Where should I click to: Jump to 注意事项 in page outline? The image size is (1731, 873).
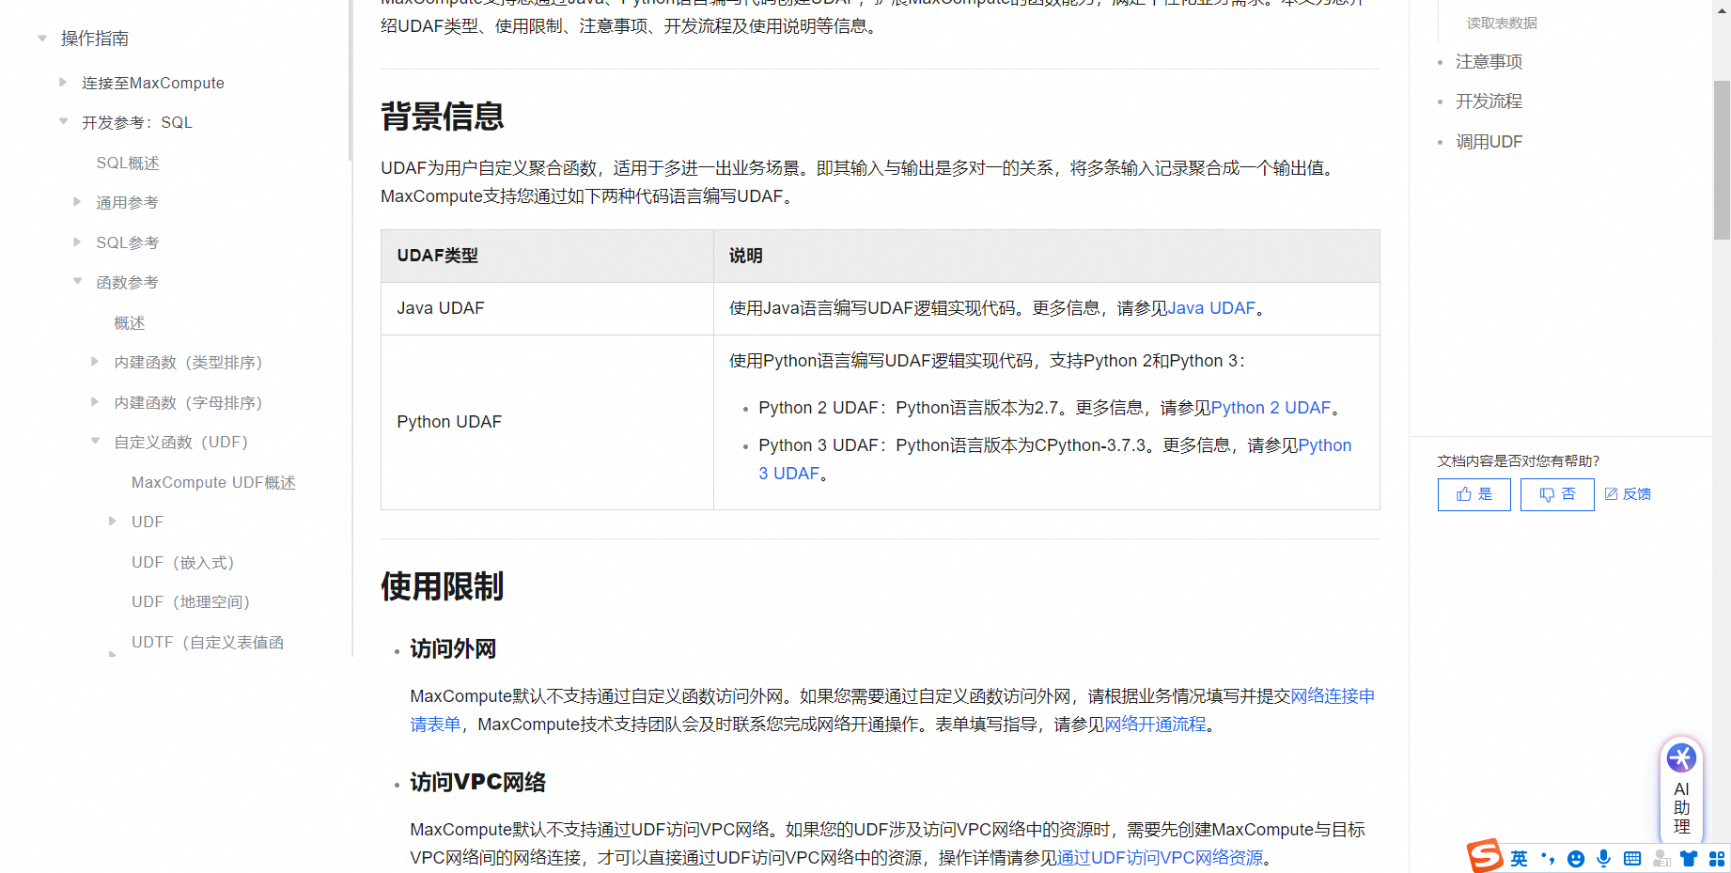[1489, 62]
